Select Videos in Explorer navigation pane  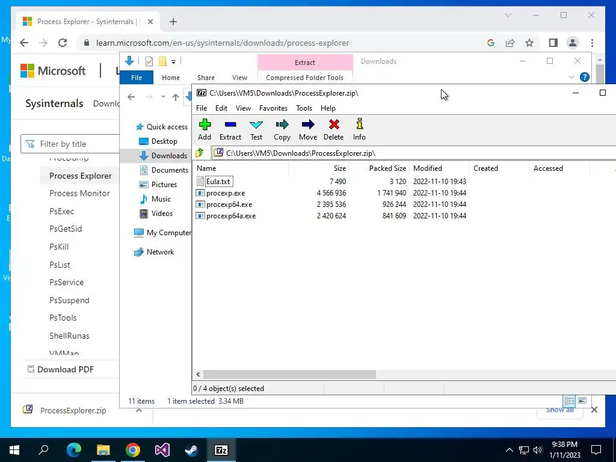156,214
